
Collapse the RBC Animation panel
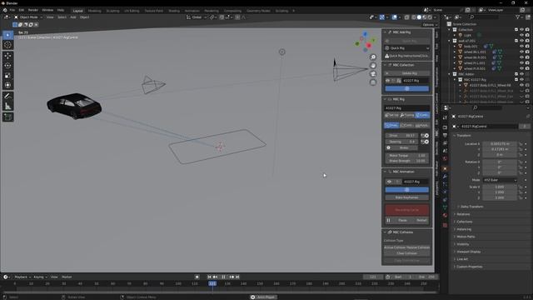tap(386, 172)
